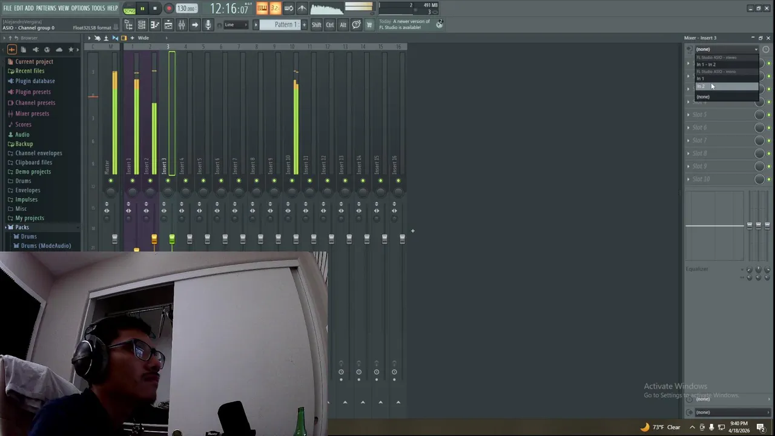Screen dimensions: 775x436
Task: Open the Line snap dropdown
Action: (x=236, y=25)
